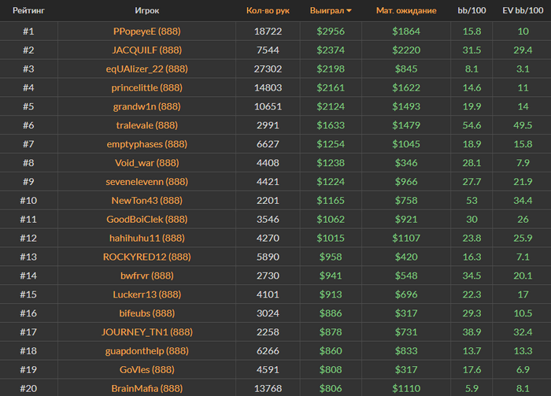Select JOURNEY_TN1 (888) player link
Image resolution: width=551 pixels, height=396 pixels.
click(x=146, y=332)
